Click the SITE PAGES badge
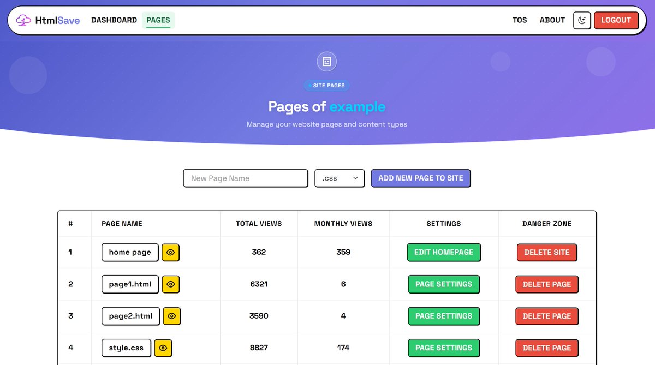This screenshot has width=655, height=365. coord(327,86)
